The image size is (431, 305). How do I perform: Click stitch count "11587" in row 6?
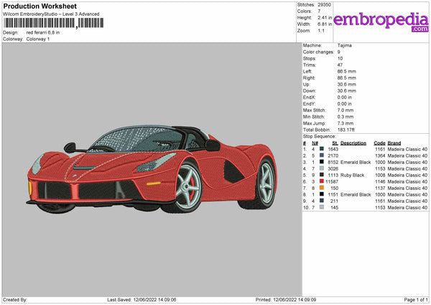pos(332,182)
